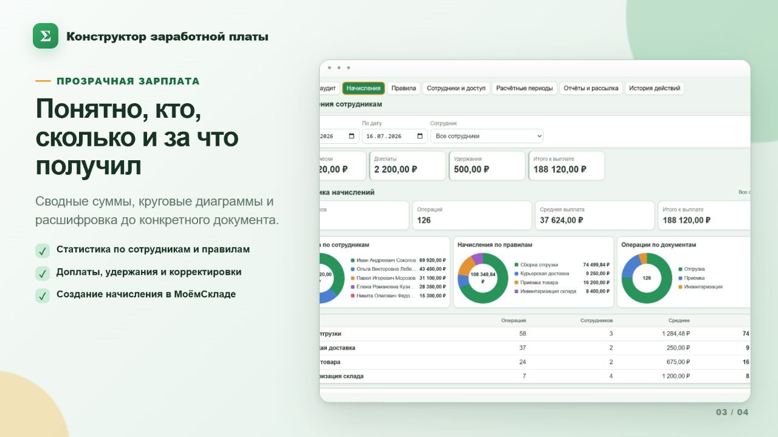Click the 'Операций' card showing 126
The width and height of the screenshot is (778, 437).
pos(472,215)
